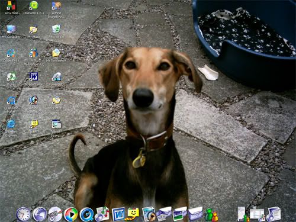
Task: Open the Spybot Search desktop shortcut
Action: coord(56,128)
